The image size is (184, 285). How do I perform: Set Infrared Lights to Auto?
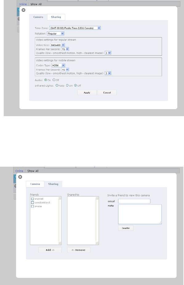click(57, 85)
